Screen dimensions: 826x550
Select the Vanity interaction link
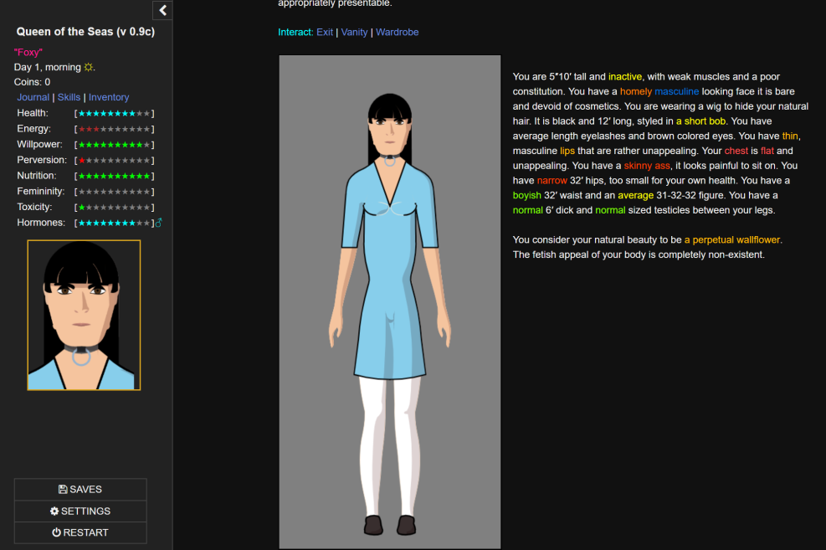tap(354, 32)
